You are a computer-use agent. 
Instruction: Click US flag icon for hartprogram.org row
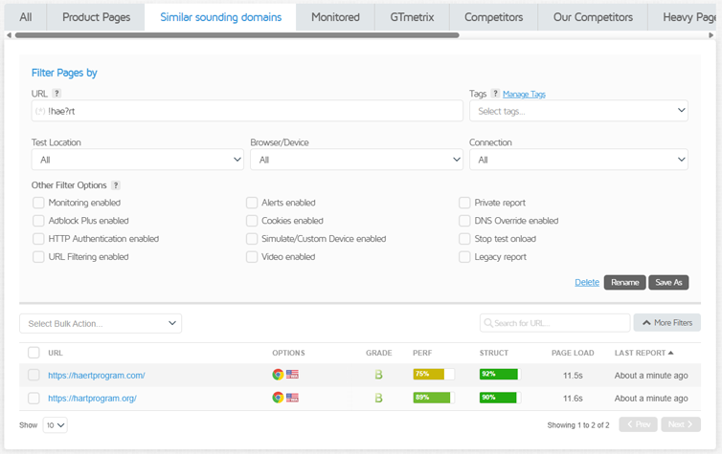[292, 398]
